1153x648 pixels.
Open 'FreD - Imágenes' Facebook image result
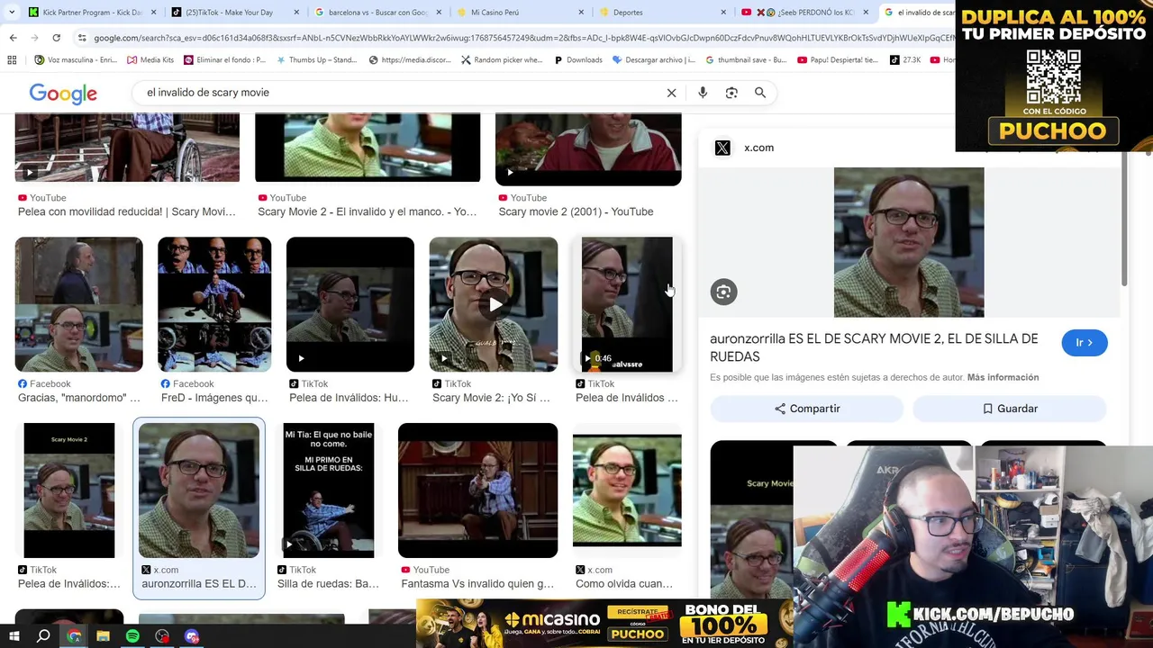tap(214, 304)
